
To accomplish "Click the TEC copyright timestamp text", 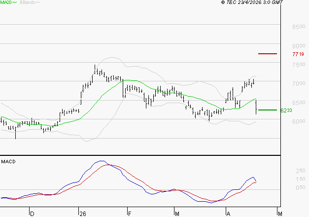I will 252,2.
